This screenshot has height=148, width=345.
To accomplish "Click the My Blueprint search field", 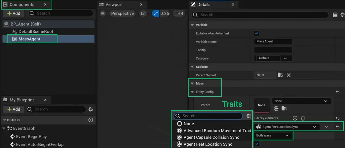I will click(56, 109).
